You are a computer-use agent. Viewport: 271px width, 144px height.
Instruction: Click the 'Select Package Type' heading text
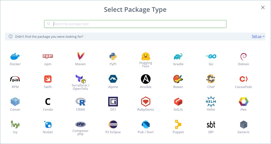pyautogui.click(x=135, y=9)
